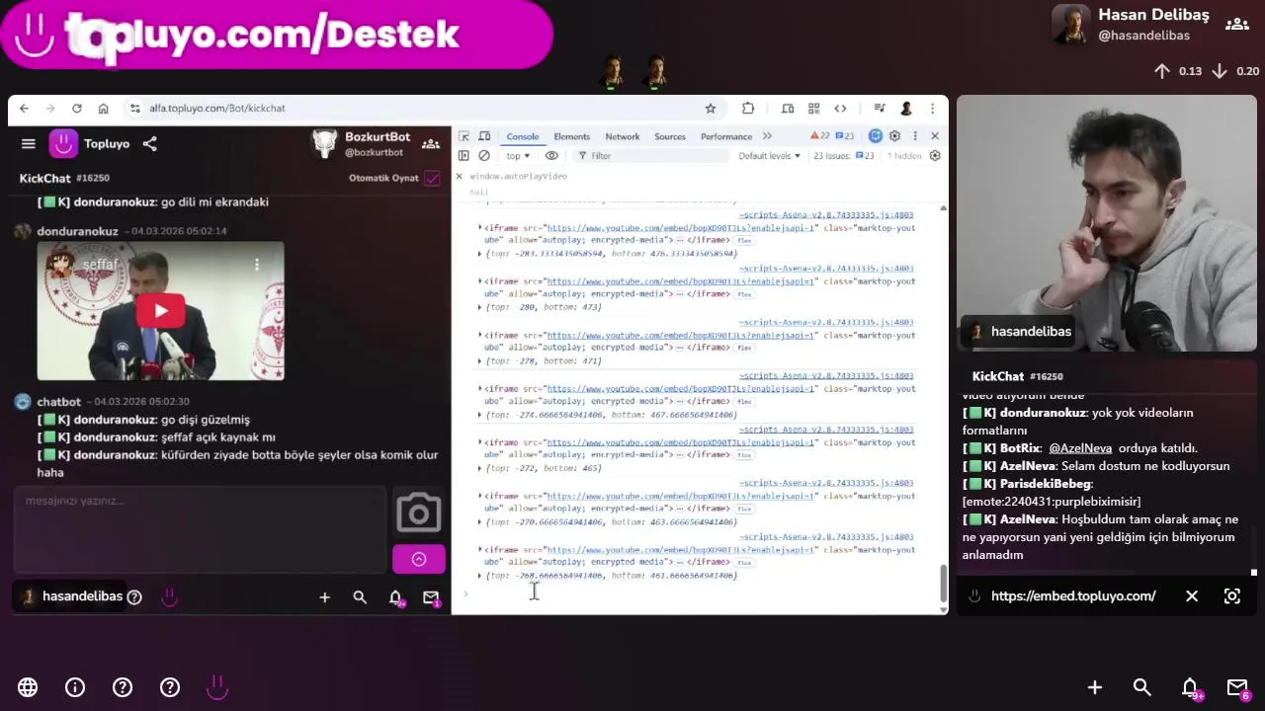Open search in overlay bottom bar
The height and width of the screenshot is (711, 1265).
pyautogui.click(x=1142, y=687)
